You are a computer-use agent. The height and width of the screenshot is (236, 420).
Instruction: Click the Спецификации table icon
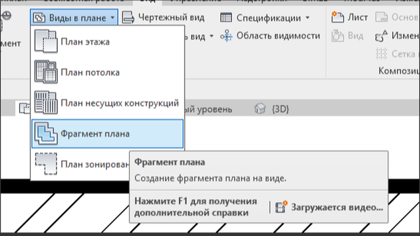[226, 18]
